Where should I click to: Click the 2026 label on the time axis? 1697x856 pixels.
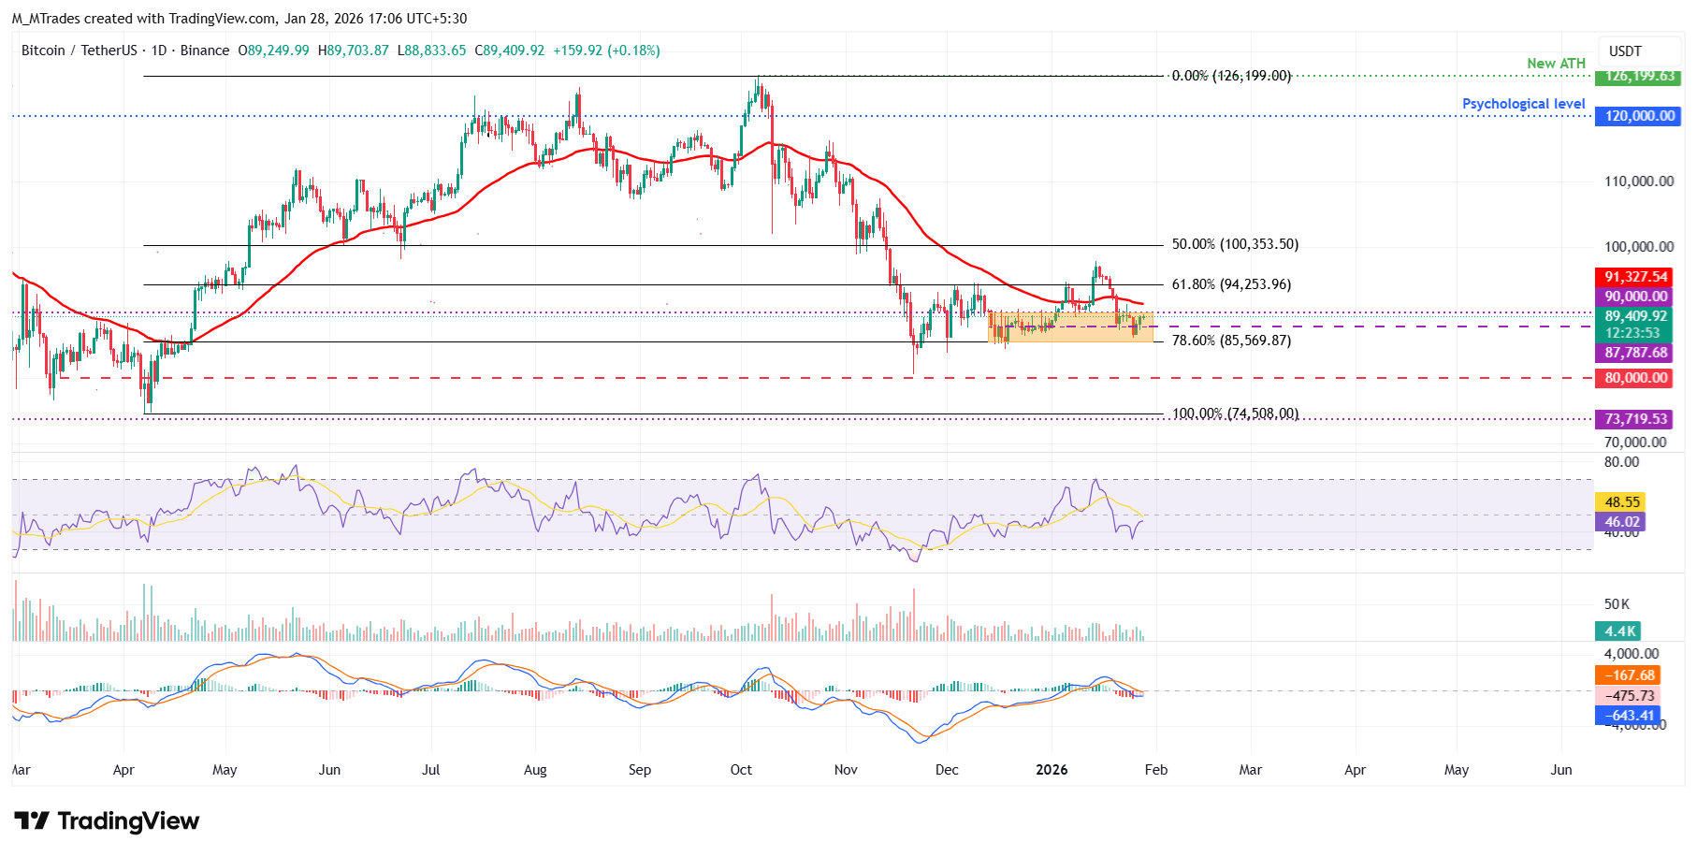coord(1052,770)
